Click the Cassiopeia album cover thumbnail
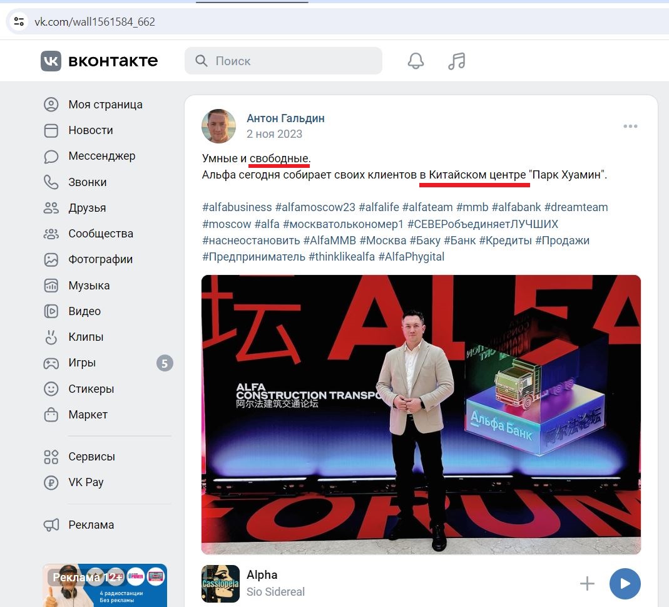 (220, 583)
